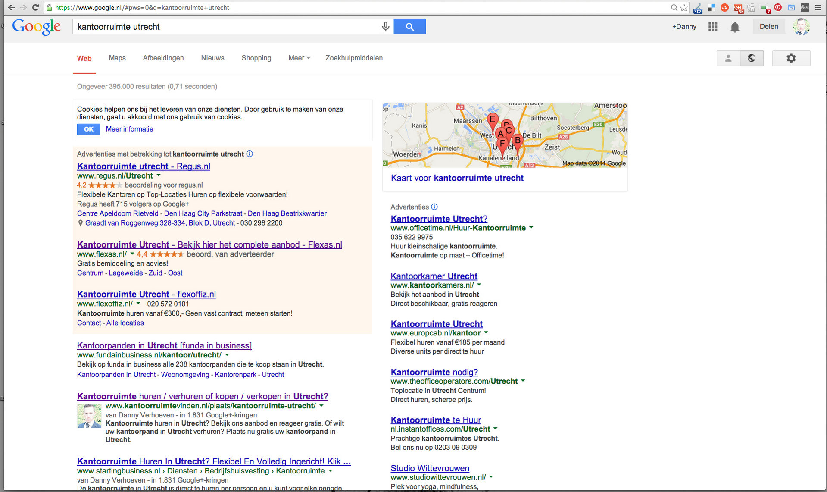827x492 pixels.
Task: Click the gray blocks extension icon
Action: coord(752,7)
